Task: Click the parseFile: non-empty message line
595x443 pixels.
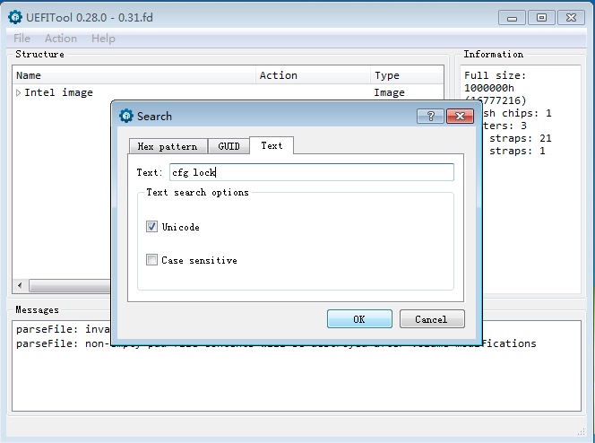Action: click(276, 343)
